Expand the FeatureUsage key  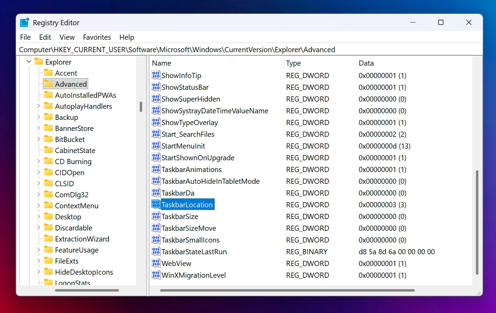coord(38,250)
